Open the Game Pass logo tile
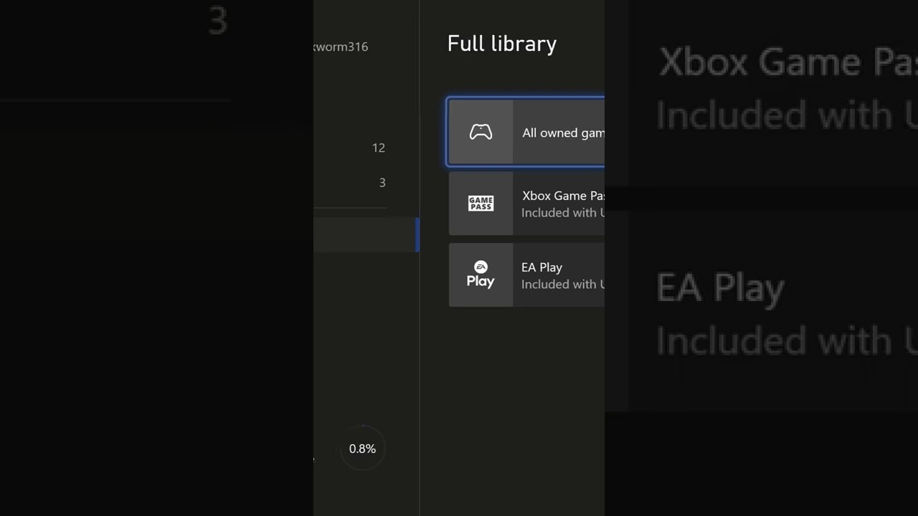918x516 pixels. point(481,204)
